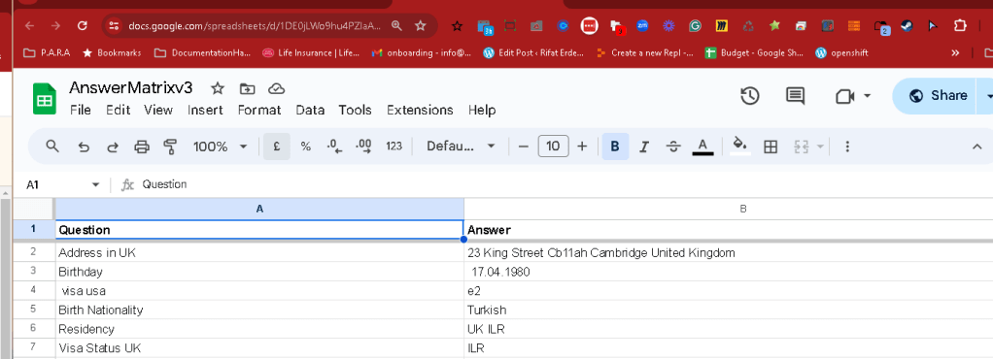Format as currency pound button
The width and height of the screenshot is (993, 359).
277,147
